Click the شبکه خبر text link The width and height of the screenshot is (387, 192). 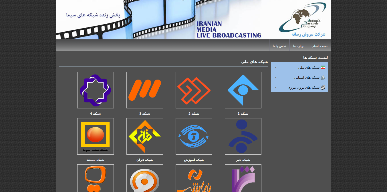(243, 160)
